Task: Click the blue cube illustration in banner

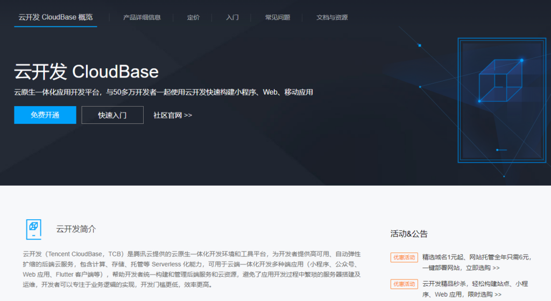Action: [500, 81]
